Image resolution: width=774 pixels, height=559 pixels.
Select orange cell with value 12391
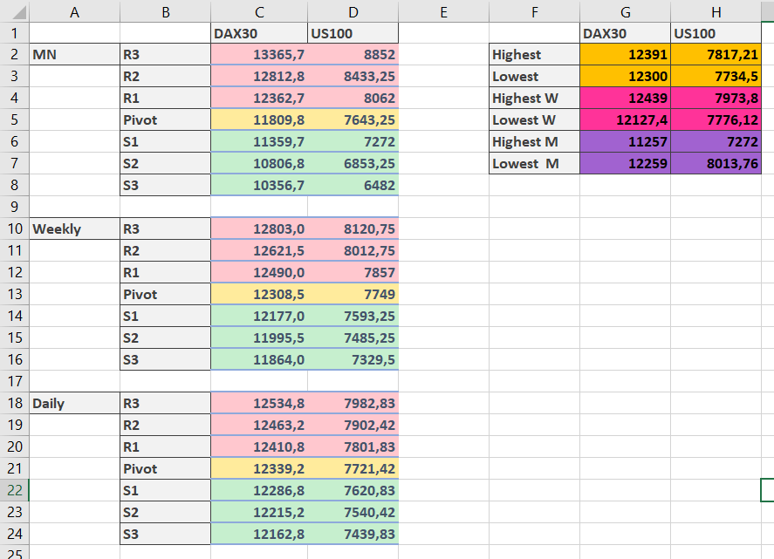pos(625,54)
